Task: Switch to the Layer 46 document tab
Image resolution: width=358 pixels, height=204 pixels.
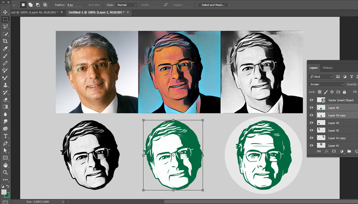Action: tap(33, 12)
